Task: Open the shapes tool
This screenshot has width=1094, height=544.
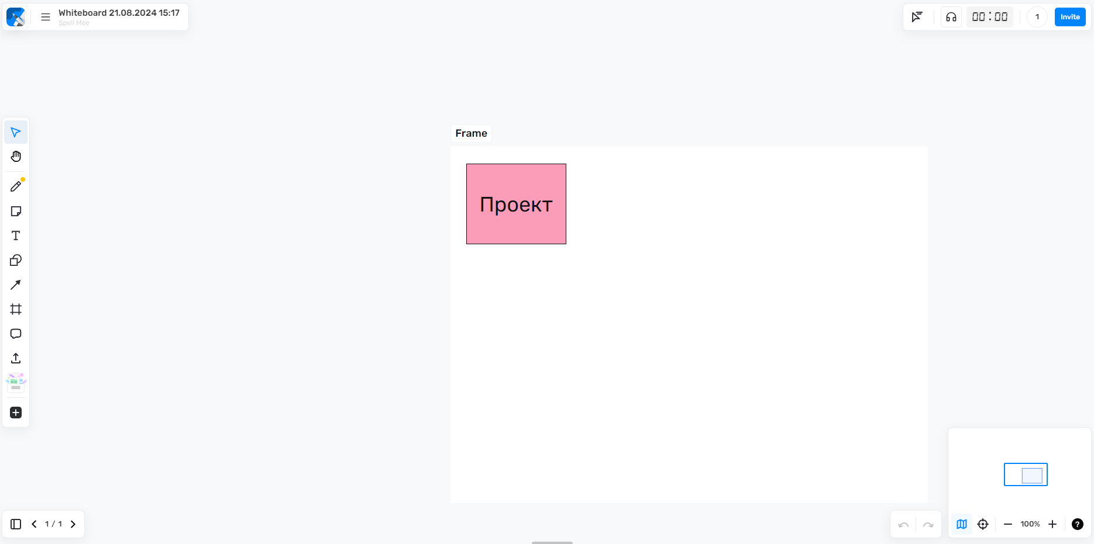Action: tap(16, 260)
